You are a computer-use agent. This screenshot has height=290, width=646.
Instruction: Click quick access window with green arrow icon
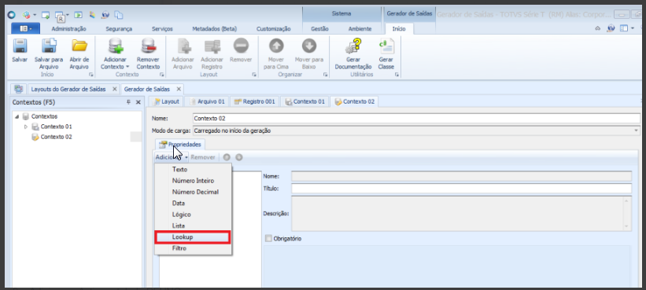pos(46,15)
